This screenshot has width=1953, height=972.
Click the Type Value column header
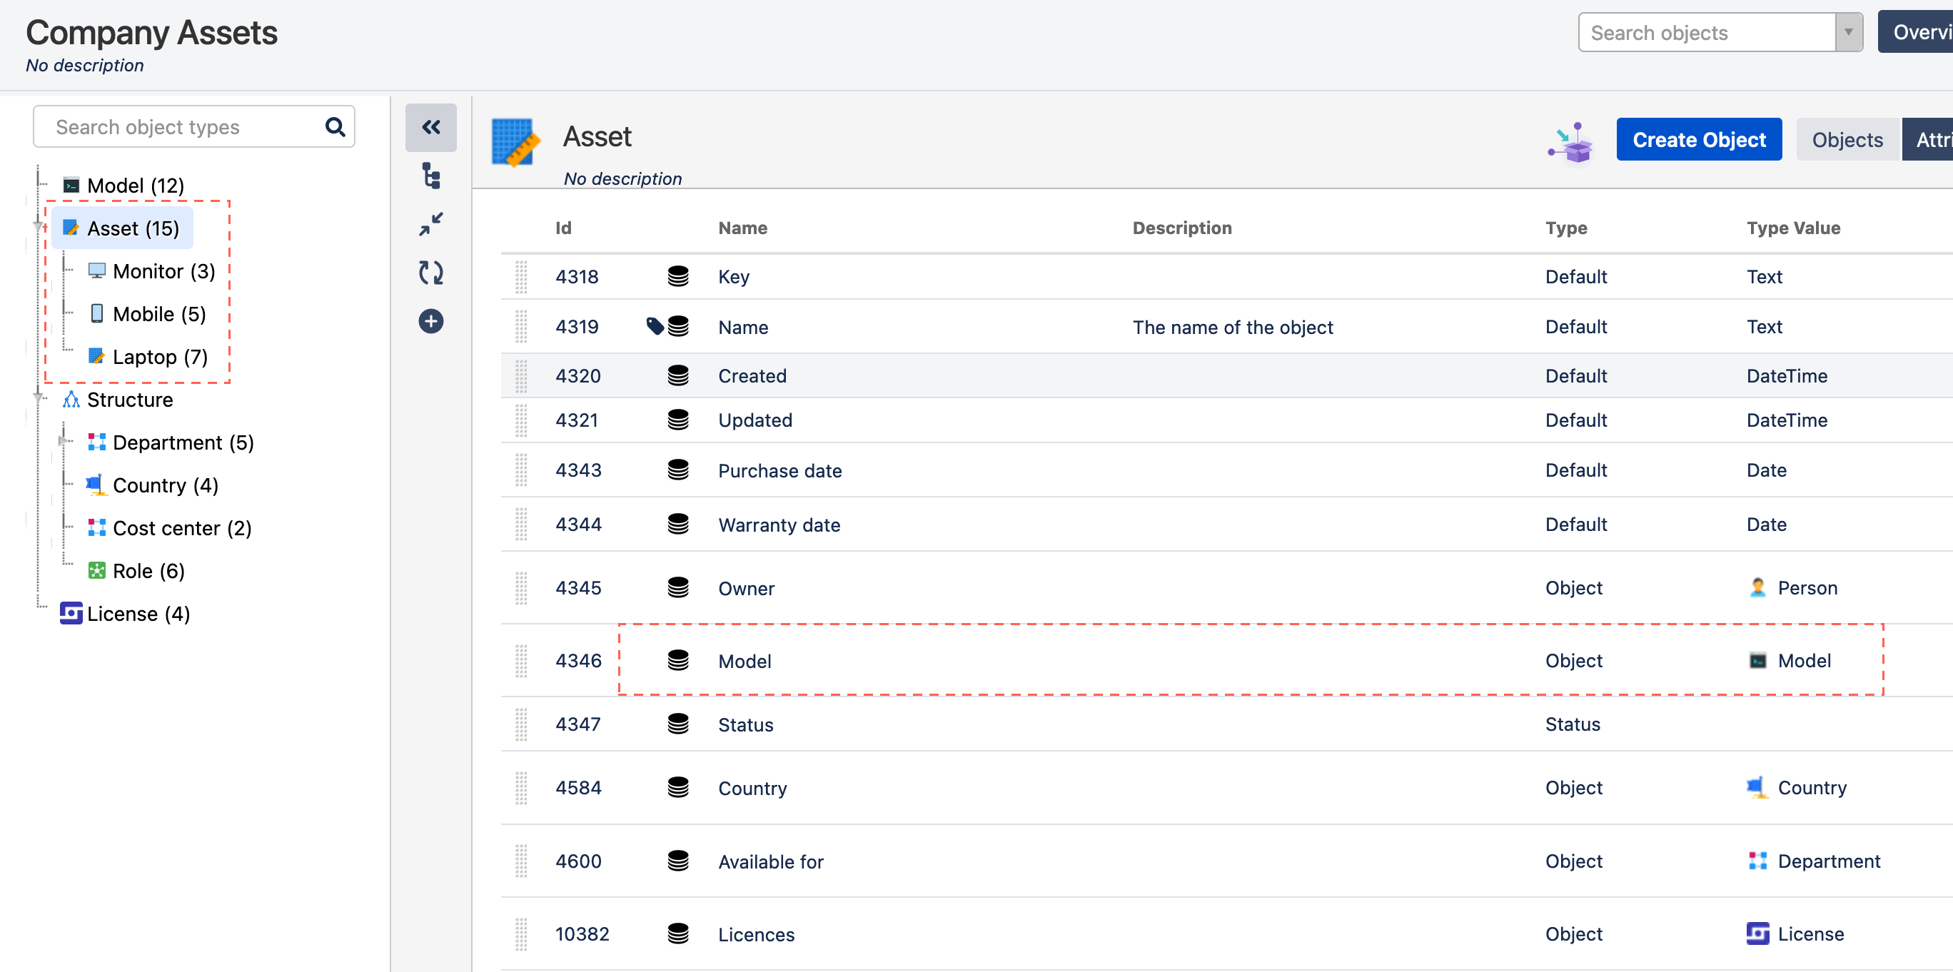(x=1793, y=228)
